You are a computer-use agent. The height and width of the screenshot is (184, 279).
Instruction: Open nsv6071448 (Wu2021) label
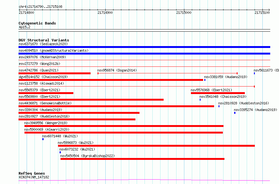coord(60,136)
